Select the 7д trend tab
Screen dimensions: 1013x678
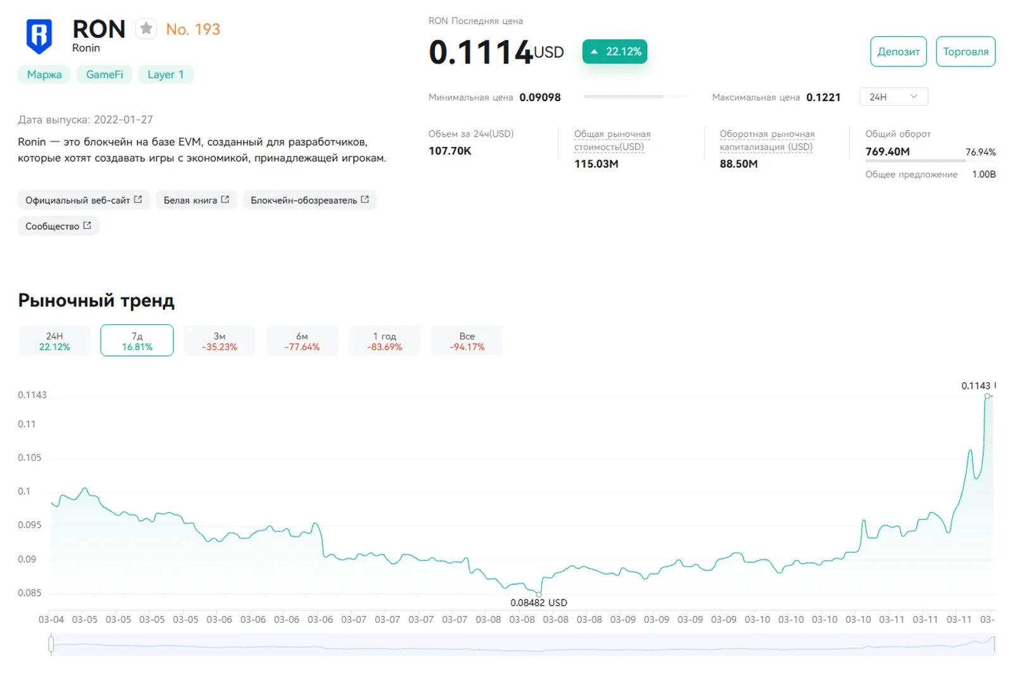[x=137, y=341]
